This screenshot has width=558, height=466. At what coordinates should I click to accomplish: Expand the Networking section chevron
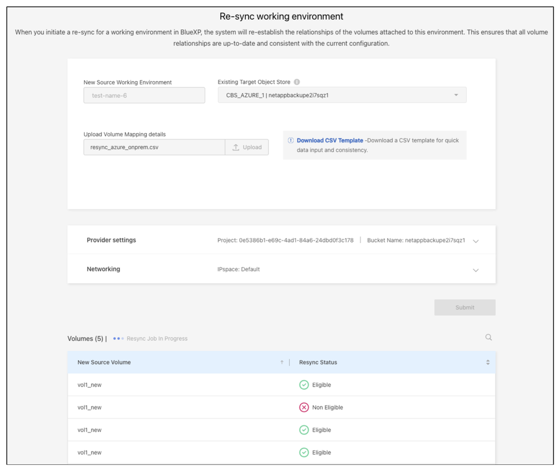click(475, 270)
